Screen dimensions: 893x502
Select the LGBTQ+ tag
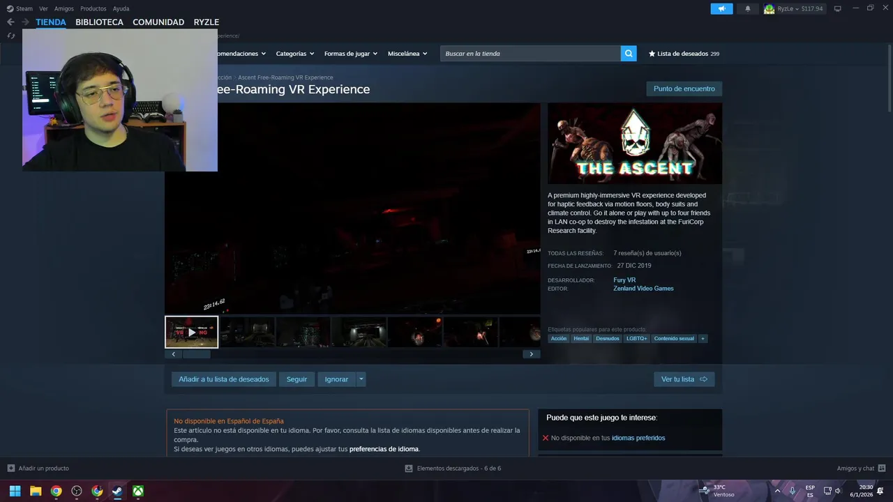click(x=636, y=338)
